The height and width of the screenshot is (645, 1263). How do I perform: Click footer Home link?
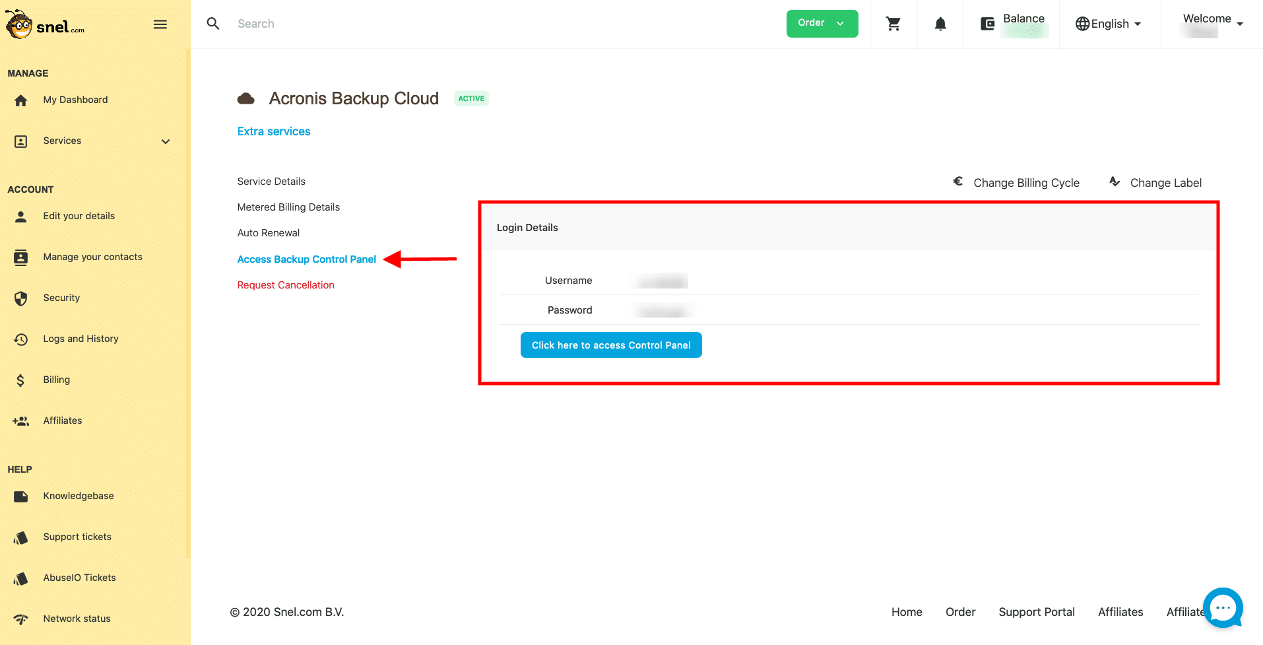tap(907, 612)
